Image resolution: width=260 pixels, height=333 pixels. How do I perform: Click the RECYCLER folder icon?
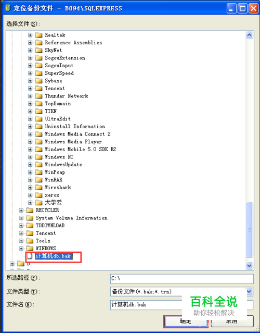click(x=30, y=210)
